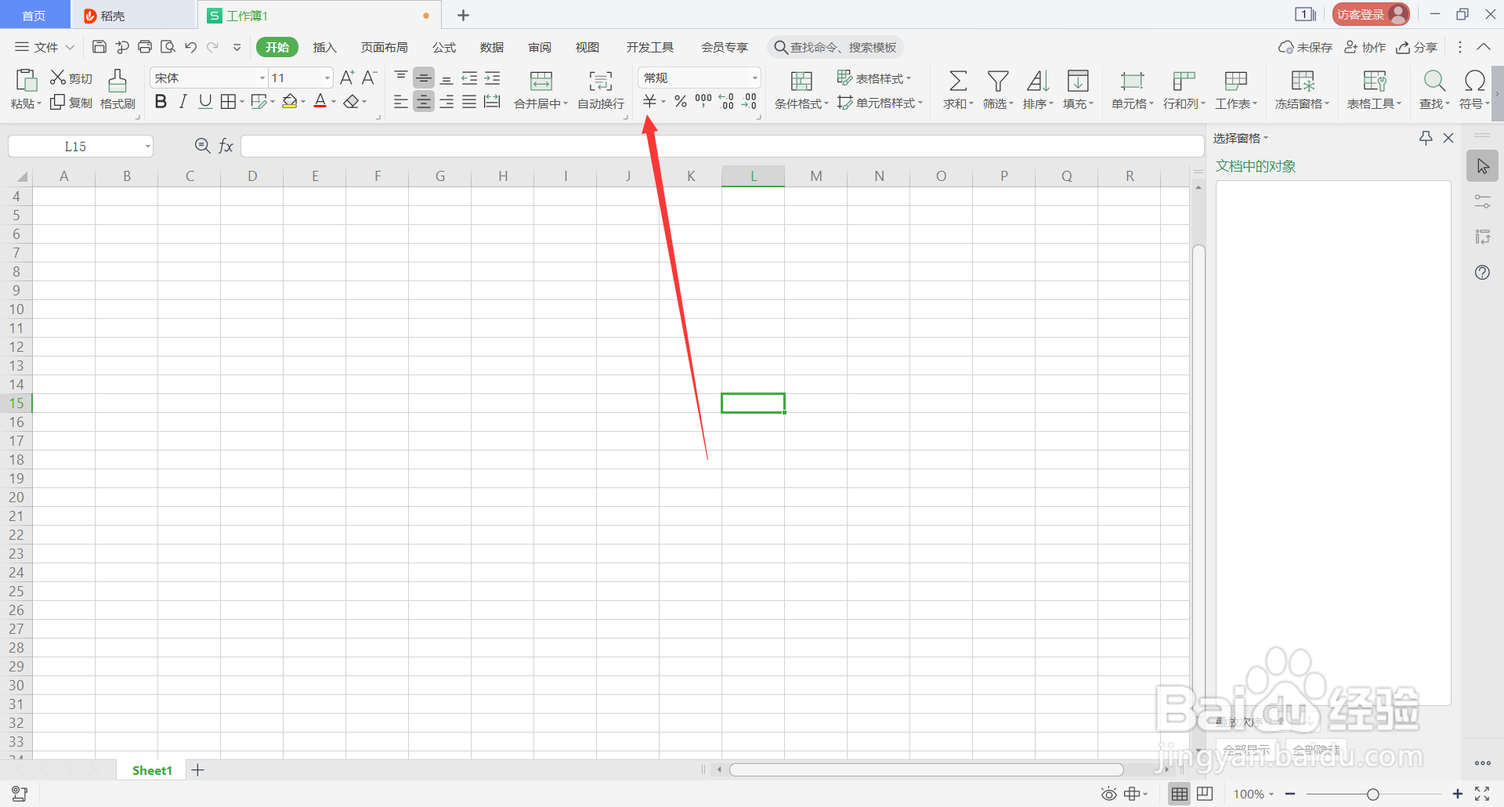Click the 全部显示 button in selection pane
Screen dimensions: 1504x807
tap(1245, 749)
